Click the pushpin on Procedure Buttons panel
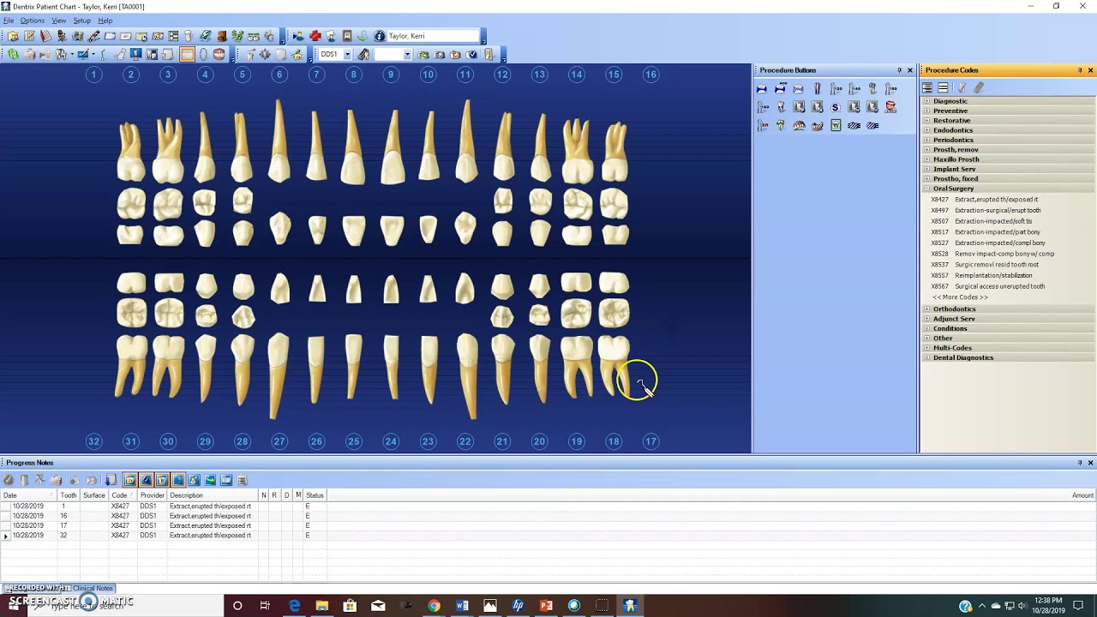Image resolution: width=1097 pixels, height=617 pixels. (899, 70)
